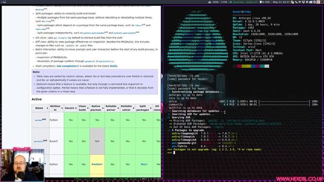Sort table by Secure column arrow

click(76, 108)
